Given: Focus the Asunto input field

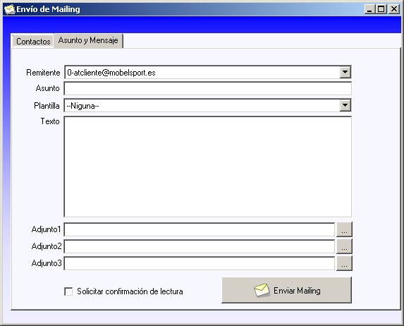Looking at the screenshot, I should [x=208, y=88].
